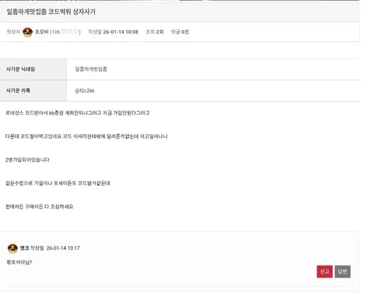Viewport: 367px width, 298px height.
Task: Click body line starting 다른데 코드팔아먹고있네요
Action: click(86, 136)
